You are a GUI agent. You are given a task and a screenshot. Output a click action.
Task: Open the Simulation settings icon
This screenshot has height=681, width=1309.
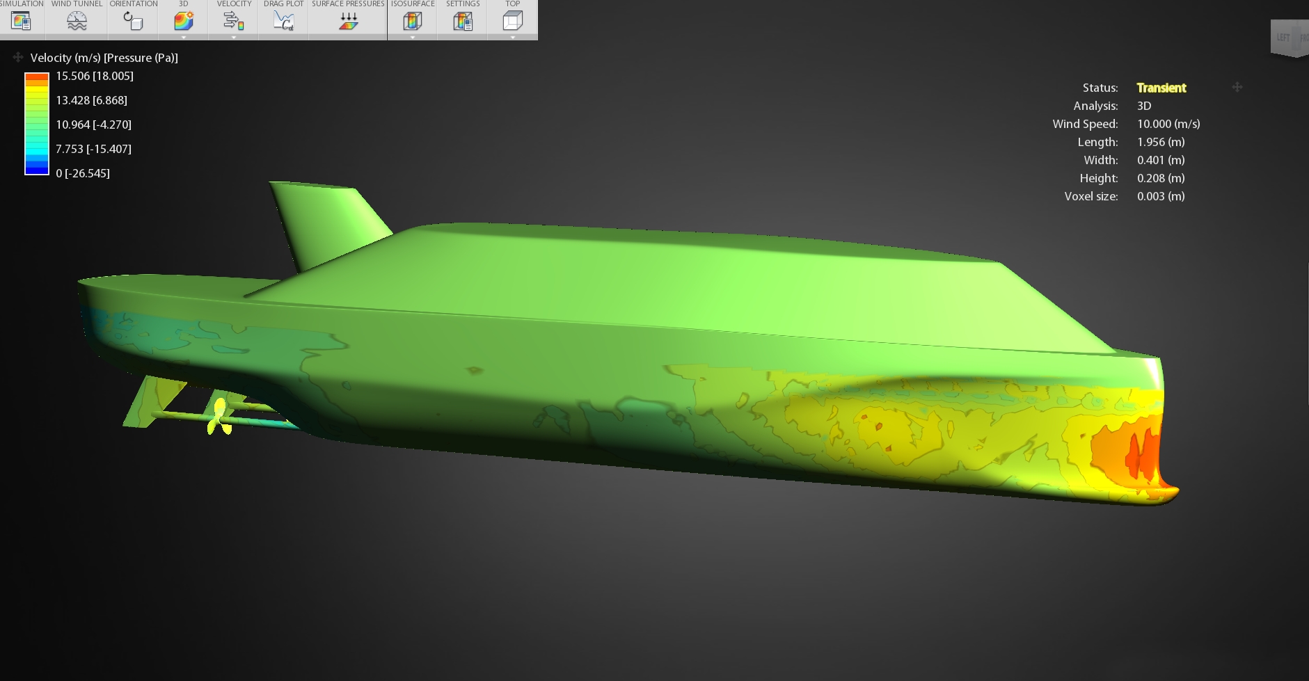click(x=21, y=22)
